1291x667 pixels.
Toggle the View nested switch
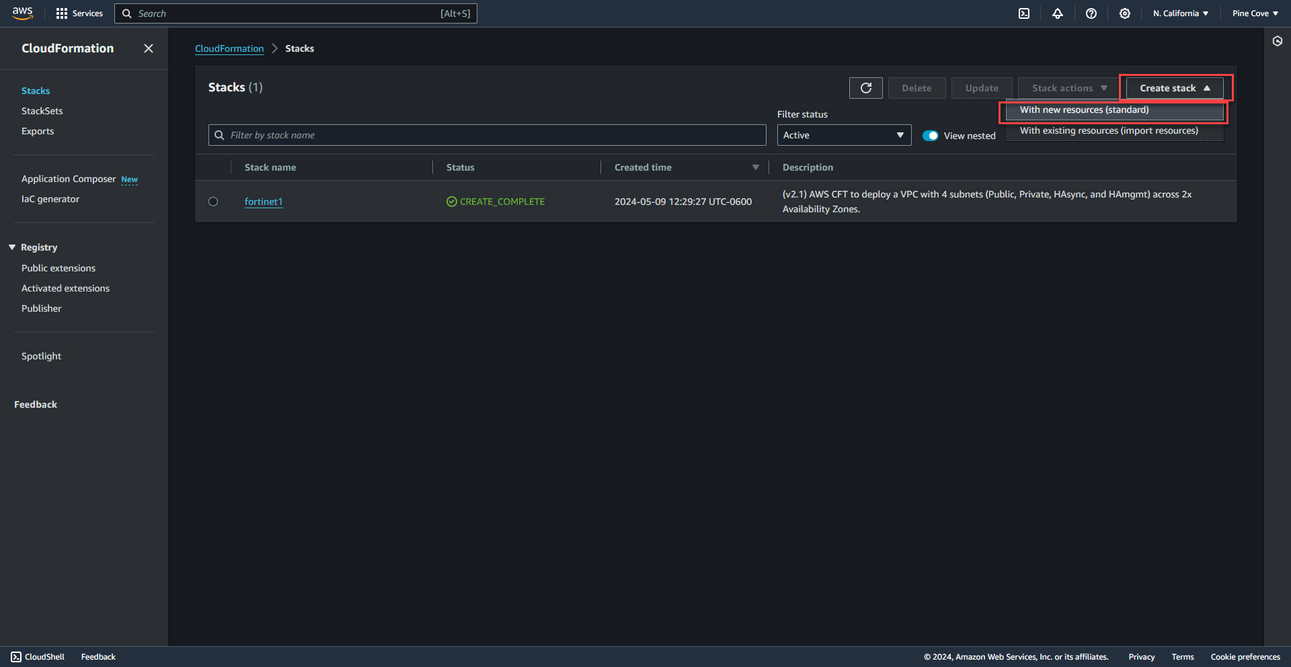pyautogui.click(x=931, y=136)
